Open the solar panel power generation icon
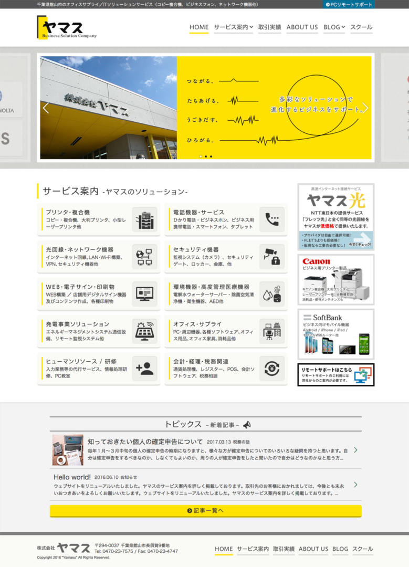409x567 pixels. pyautogui.click(x=144, y=331)
